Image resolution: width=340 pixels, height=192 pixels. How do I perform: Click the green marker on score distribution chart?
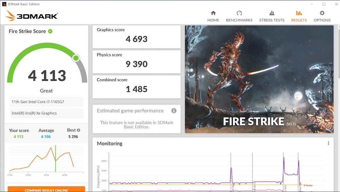point(55,158)
